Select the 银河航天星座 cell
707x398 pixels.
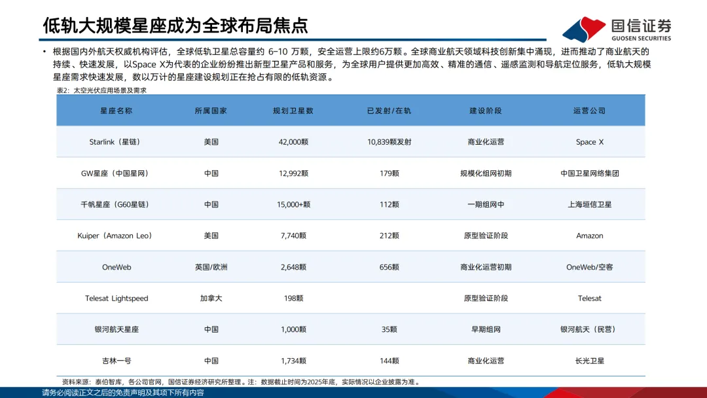[117, 329]
